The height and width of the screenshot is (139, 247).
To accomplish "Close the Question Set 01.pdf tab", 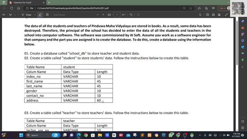I will pyautogui.click(x=44, y=3).
